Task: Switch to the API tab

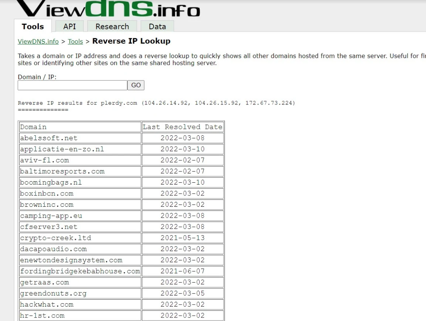Action: tap(69, 26)
